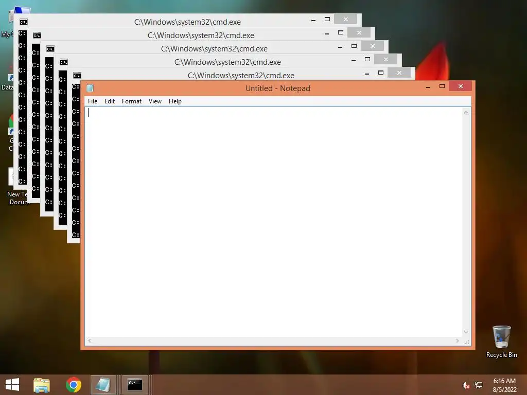Viewport: 527px width, 395px height.
Task: Minimize the Untitled - Notepad window
Action: pyautogui.click(x=428, y=86)
